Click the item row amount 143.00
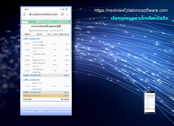Screen dimensions: 174x126 tap(67, 60)
